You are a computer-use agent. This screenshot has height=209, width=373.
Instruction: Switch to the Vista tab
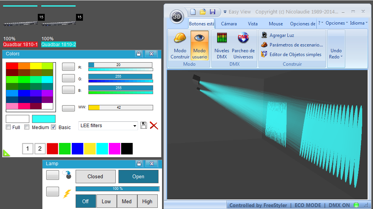tap(253, 24)
